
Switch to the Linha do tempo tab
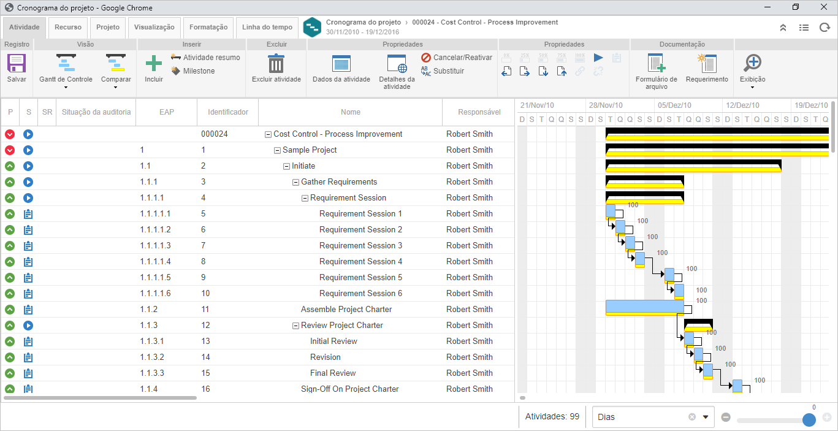click(267, 27)
